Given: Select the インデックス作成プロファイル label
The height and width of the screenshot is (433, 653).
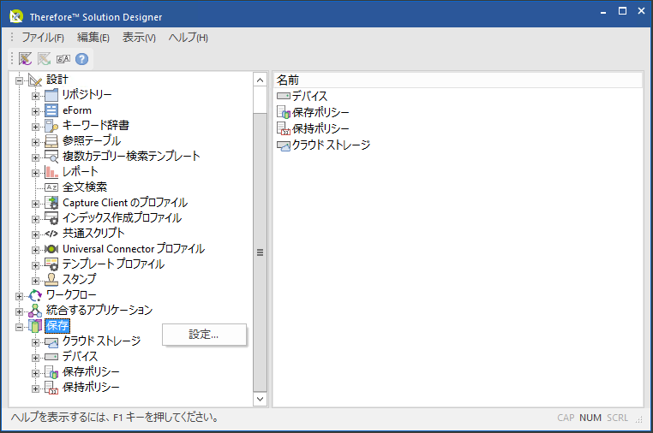Looking at the screenshot, I should (x=122, y=218).
